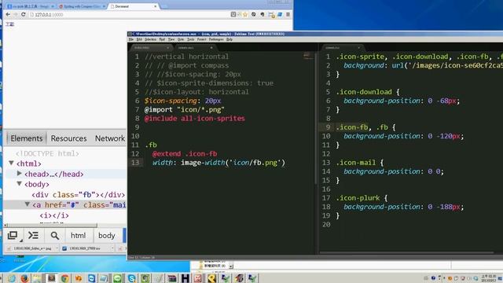
Task: Select the <i></i> element row
Action: click(x=54, y=215)
